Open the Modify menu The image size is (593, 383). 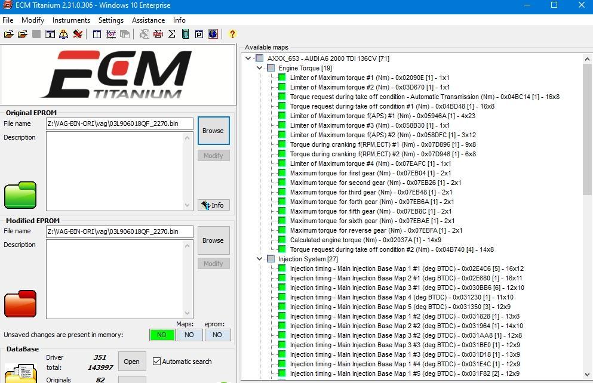(33, 20)
